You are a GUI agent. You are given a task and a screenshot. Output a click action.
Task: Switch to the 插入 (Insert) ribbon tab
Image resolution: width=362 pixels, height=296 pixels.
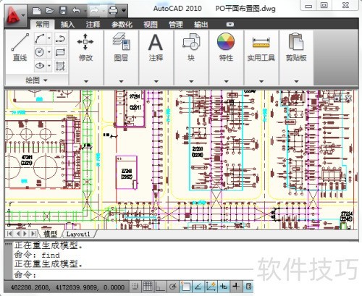67,25
